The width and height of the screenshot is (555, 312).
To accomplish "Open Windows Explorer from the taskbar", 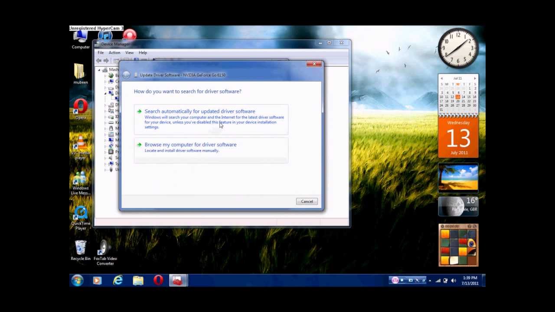I will click(138, 281).
